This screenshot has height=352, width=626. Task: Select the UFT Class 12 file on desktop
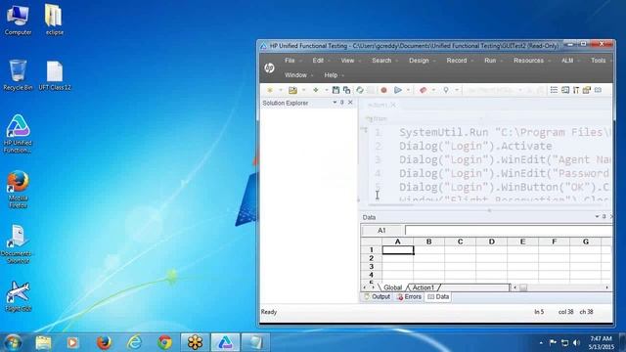[55, 76]
